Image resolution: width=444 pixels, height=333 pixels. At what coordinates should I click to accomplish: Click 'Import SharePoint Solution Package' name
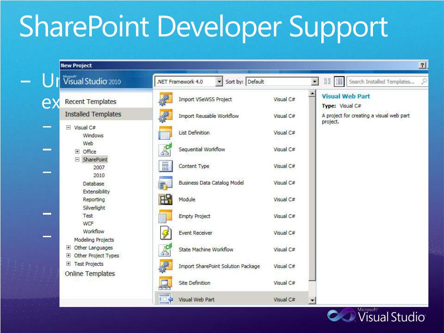point(219,267)
